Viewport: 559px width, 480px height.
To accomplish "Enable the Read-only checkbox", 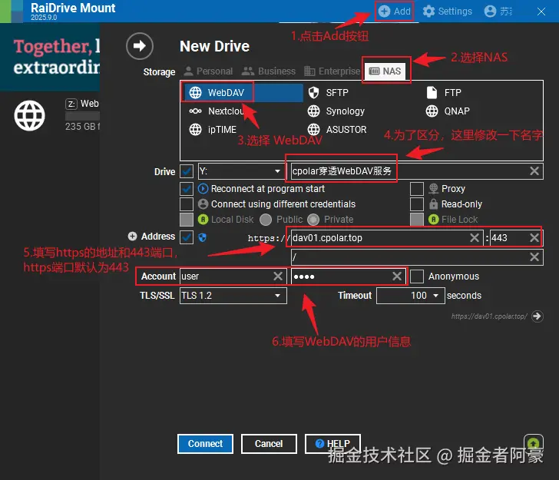I will tap(417, 204).
